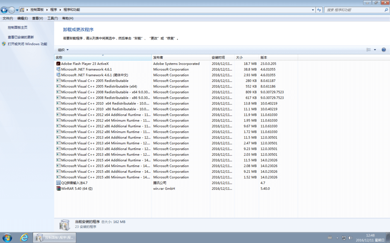Go to 控制面板主页 link
Screen dimensions: 390x243
tap(17, 28)
